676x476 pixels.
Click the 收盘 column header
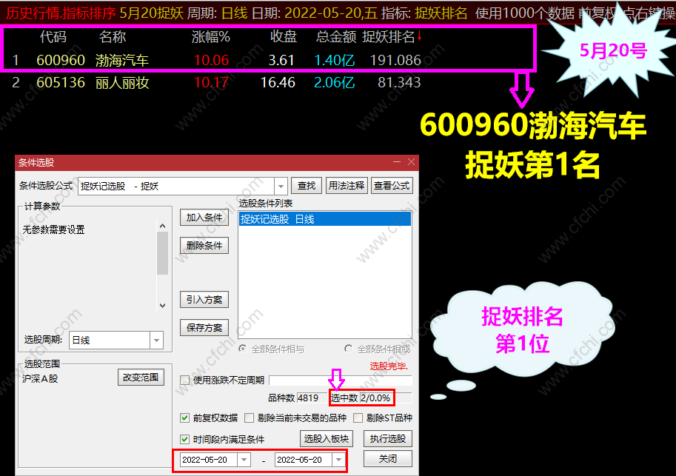(x=284, y=37)
